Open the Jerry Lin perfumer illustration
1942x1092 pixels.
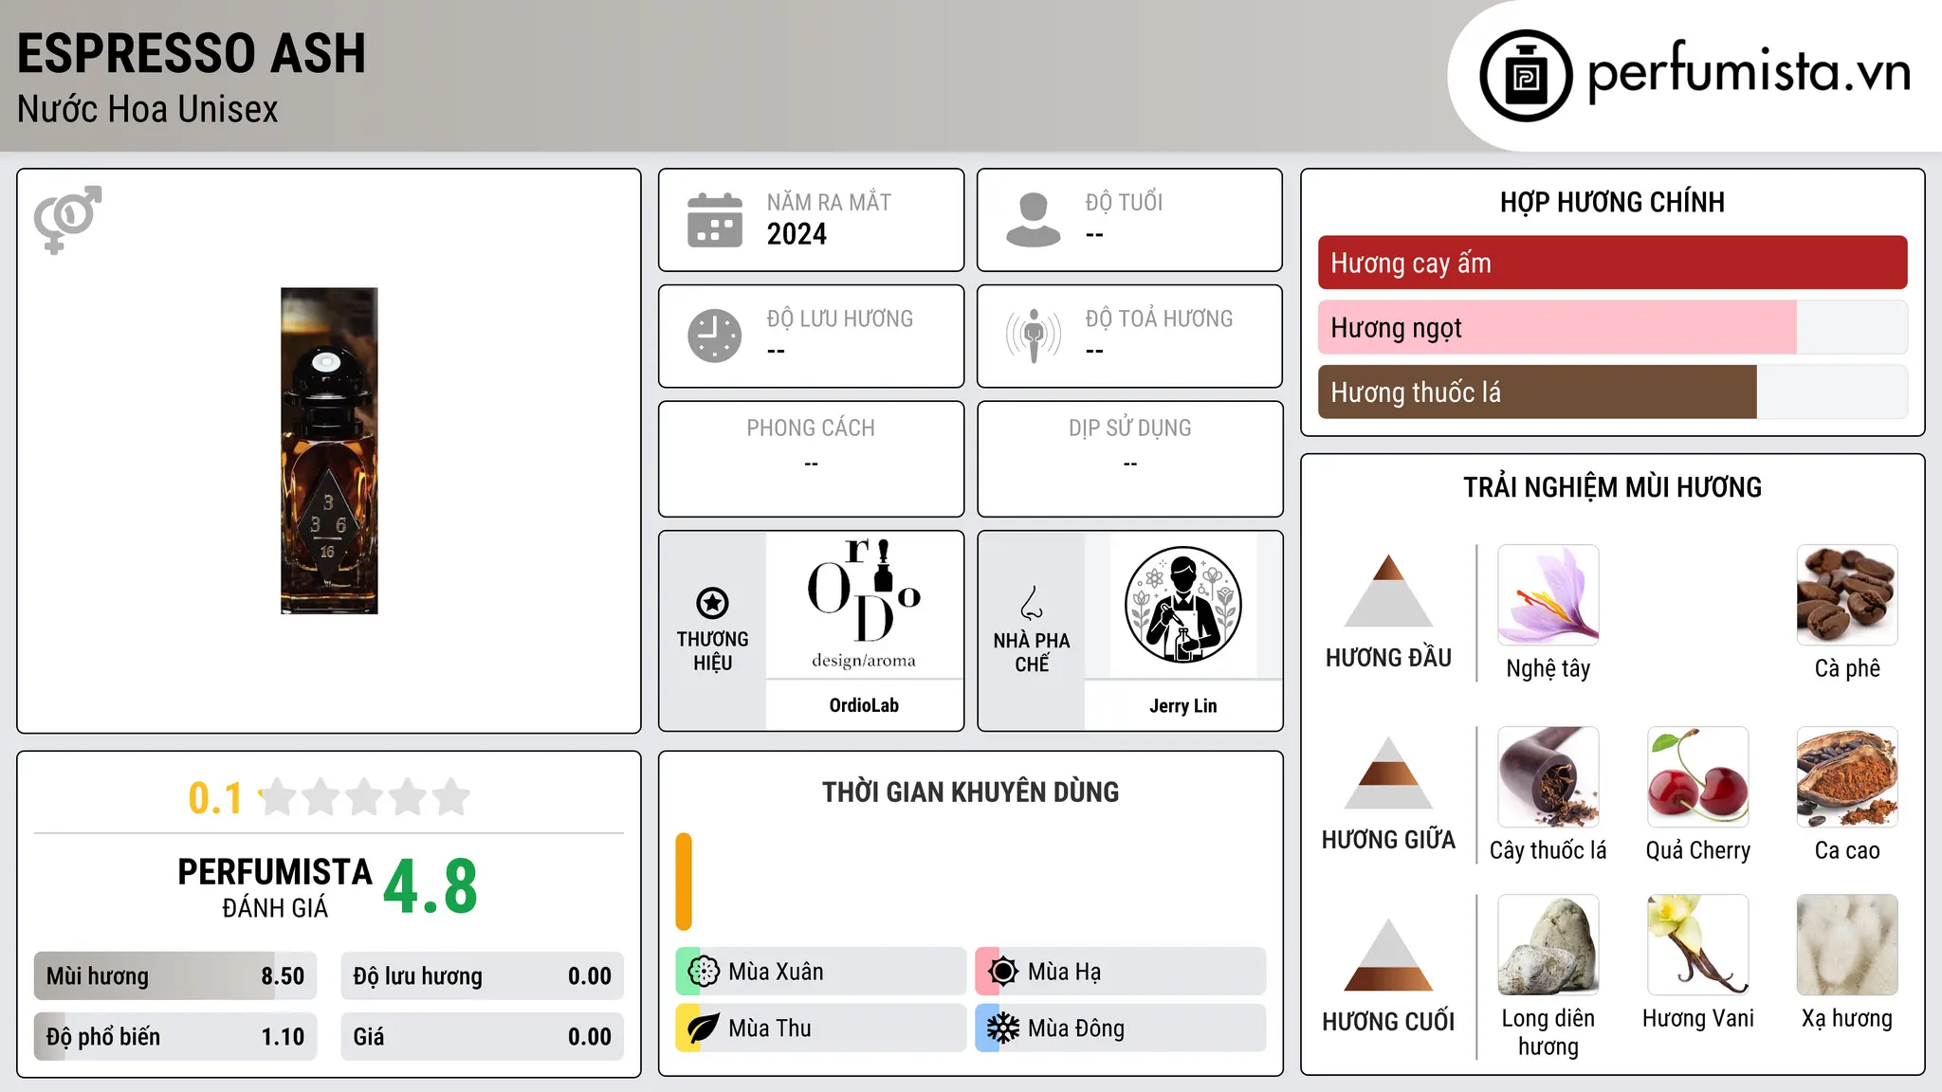(1183, 605)
